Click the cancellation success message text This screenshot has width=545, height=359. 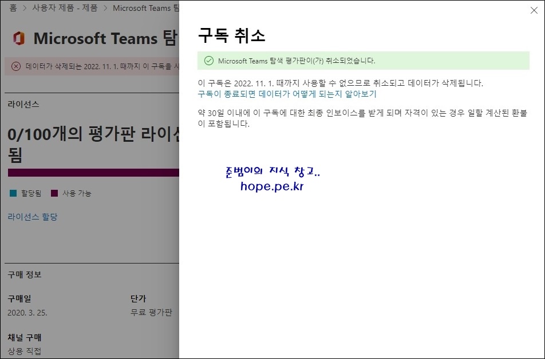297,61
